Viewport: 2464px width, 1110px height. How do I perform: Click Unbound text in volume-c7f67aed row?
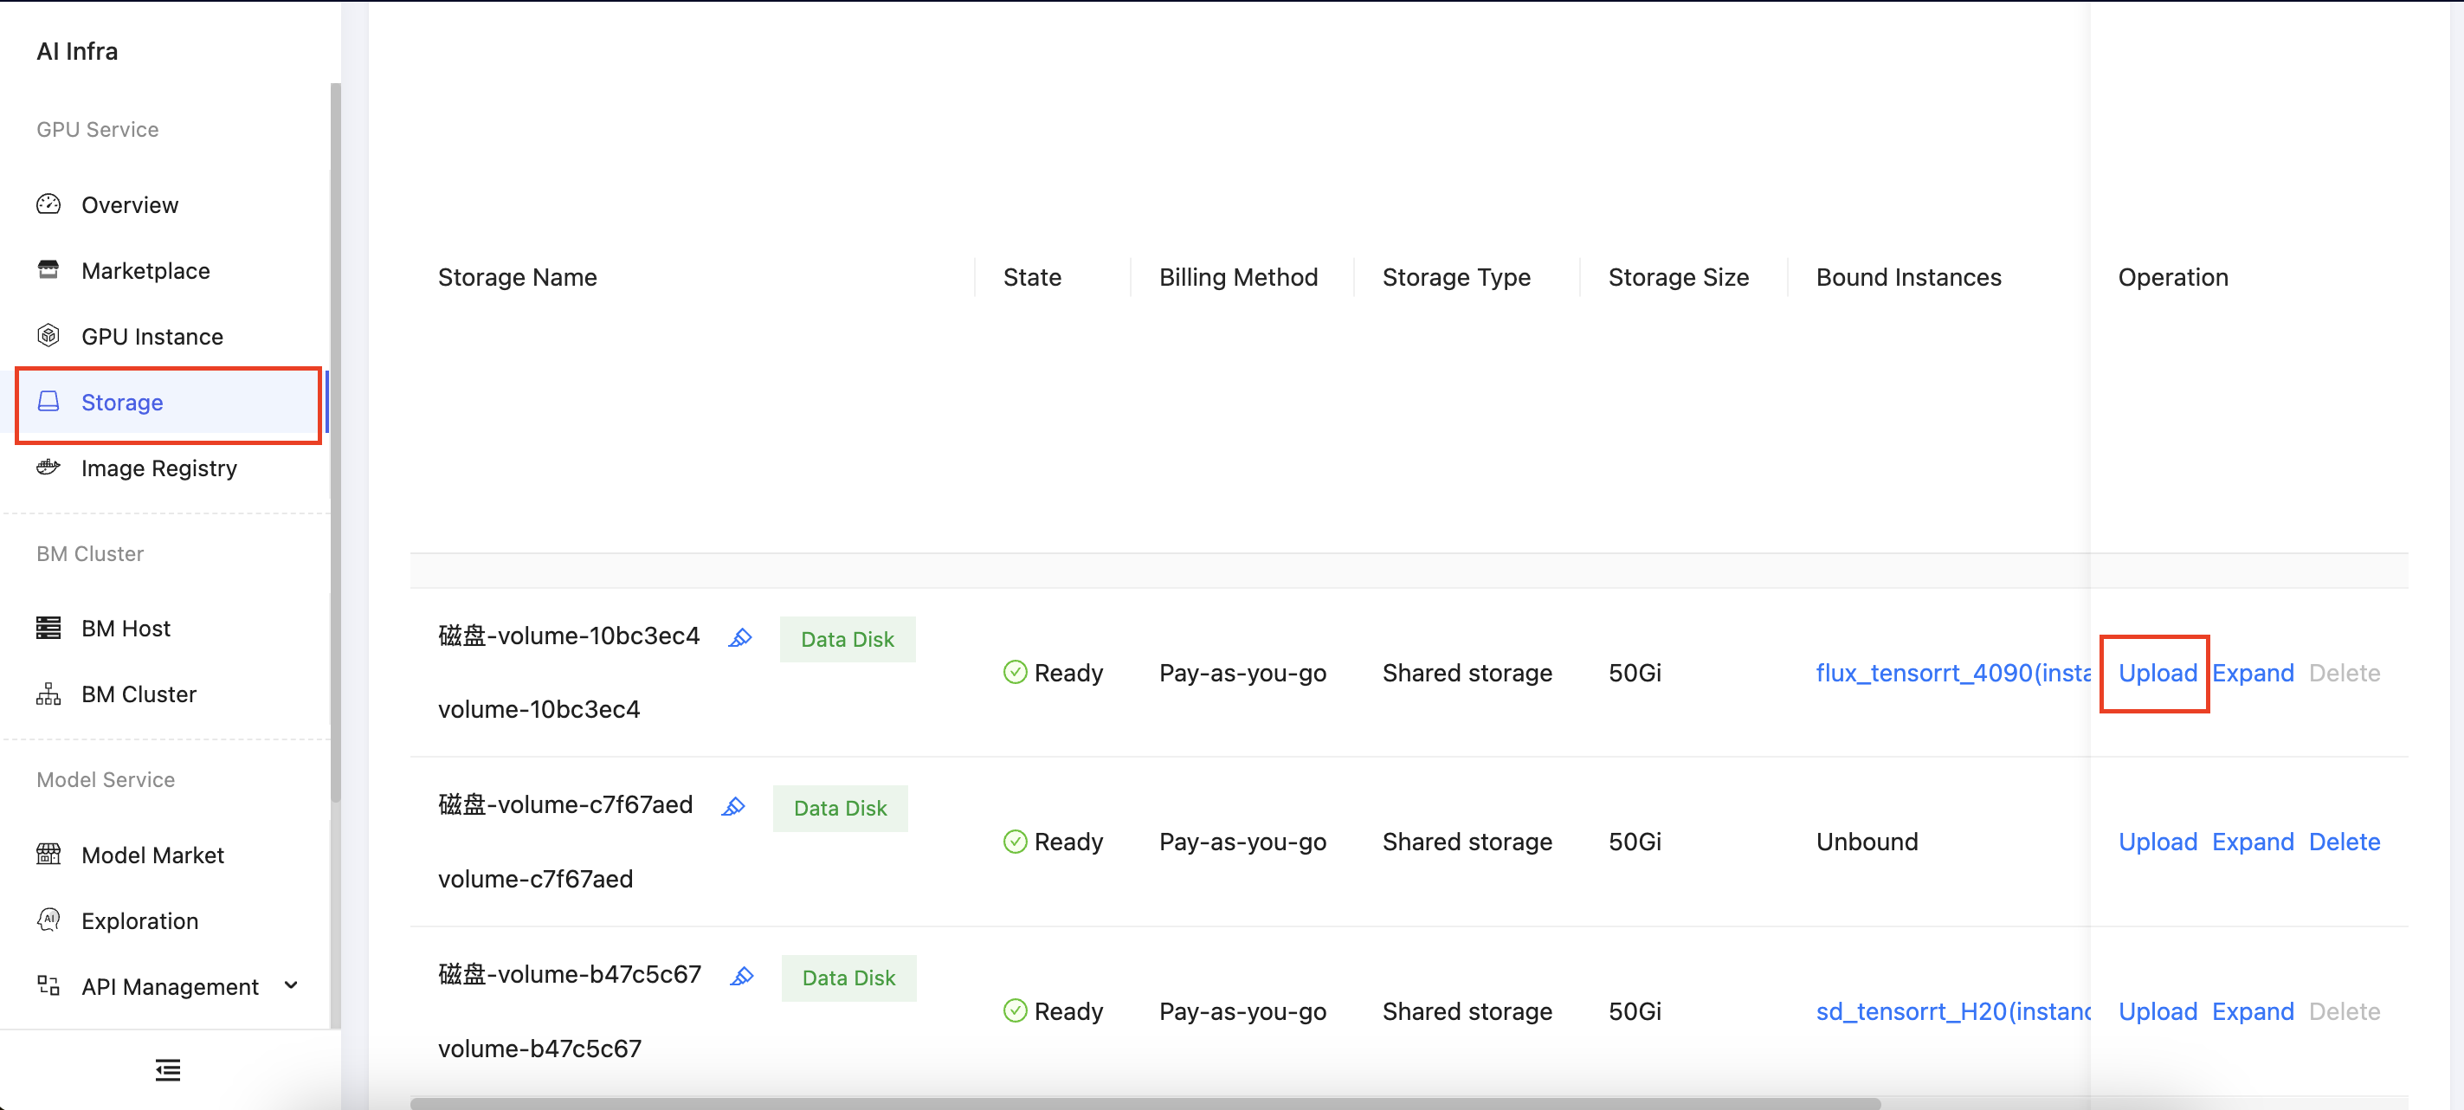tap(1867, 842)
